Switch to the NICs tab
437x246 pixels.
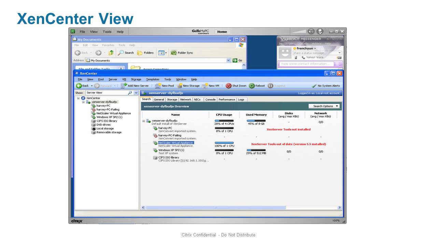[197, 99]
